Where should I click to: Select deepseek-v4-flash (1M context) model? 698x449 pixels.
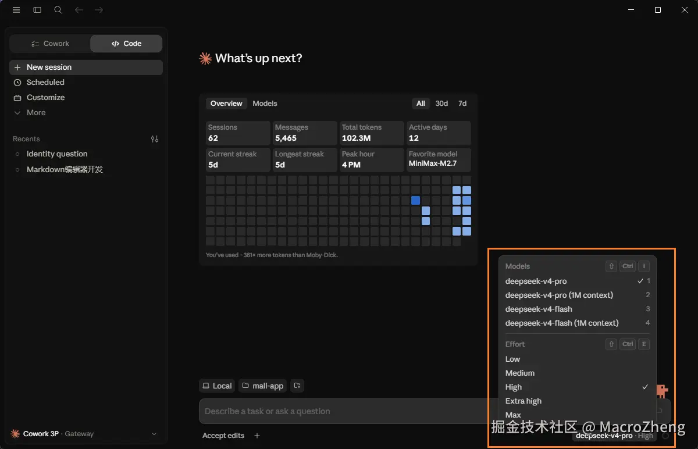pyautogui.click(x=578, y=323)
